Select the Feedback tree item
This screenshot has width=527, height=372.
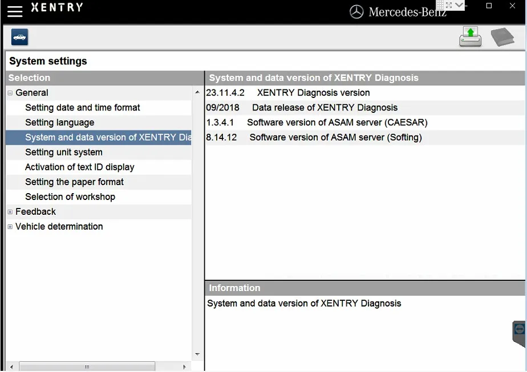pos(35,211)
